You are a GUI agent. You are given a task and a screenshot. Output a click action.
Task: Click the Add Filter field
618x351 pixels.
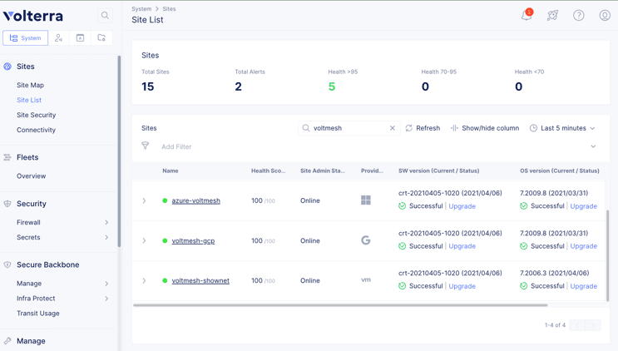point(176,146)
